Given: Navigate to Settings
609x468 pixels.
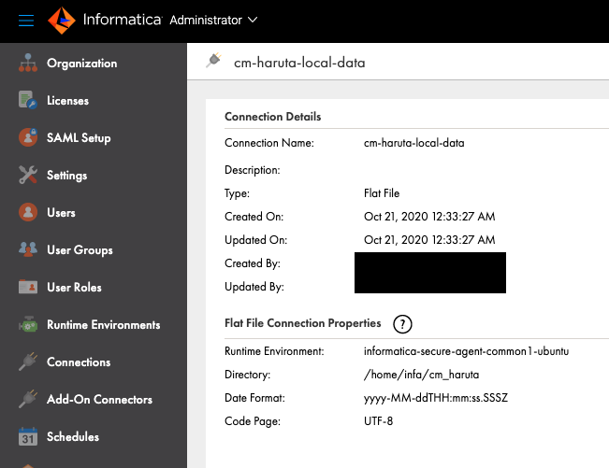Looking at the screenshot, I should [x=66, y=176].
